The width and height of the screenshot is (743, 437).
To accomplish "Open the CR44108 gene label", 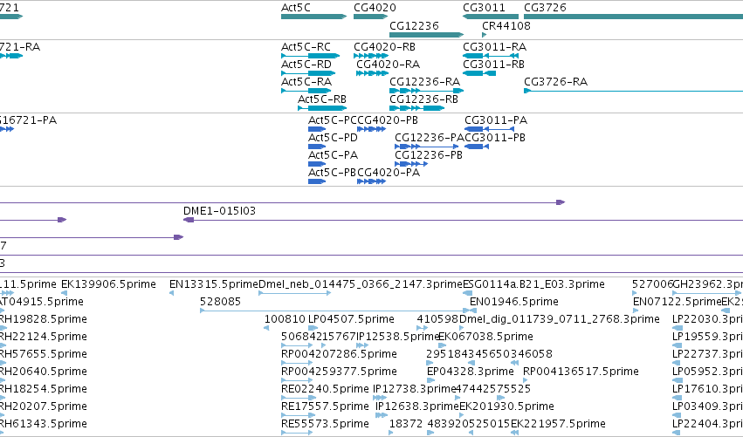I will click(506, 26).
